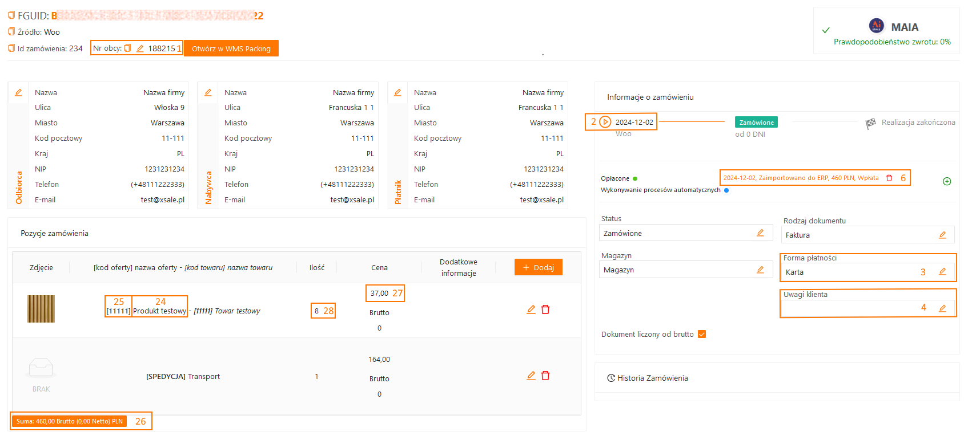Edit the Płatnik address card
Viewport: 964px width, 432px height.
pyautogui.click(x=397, y=92)
